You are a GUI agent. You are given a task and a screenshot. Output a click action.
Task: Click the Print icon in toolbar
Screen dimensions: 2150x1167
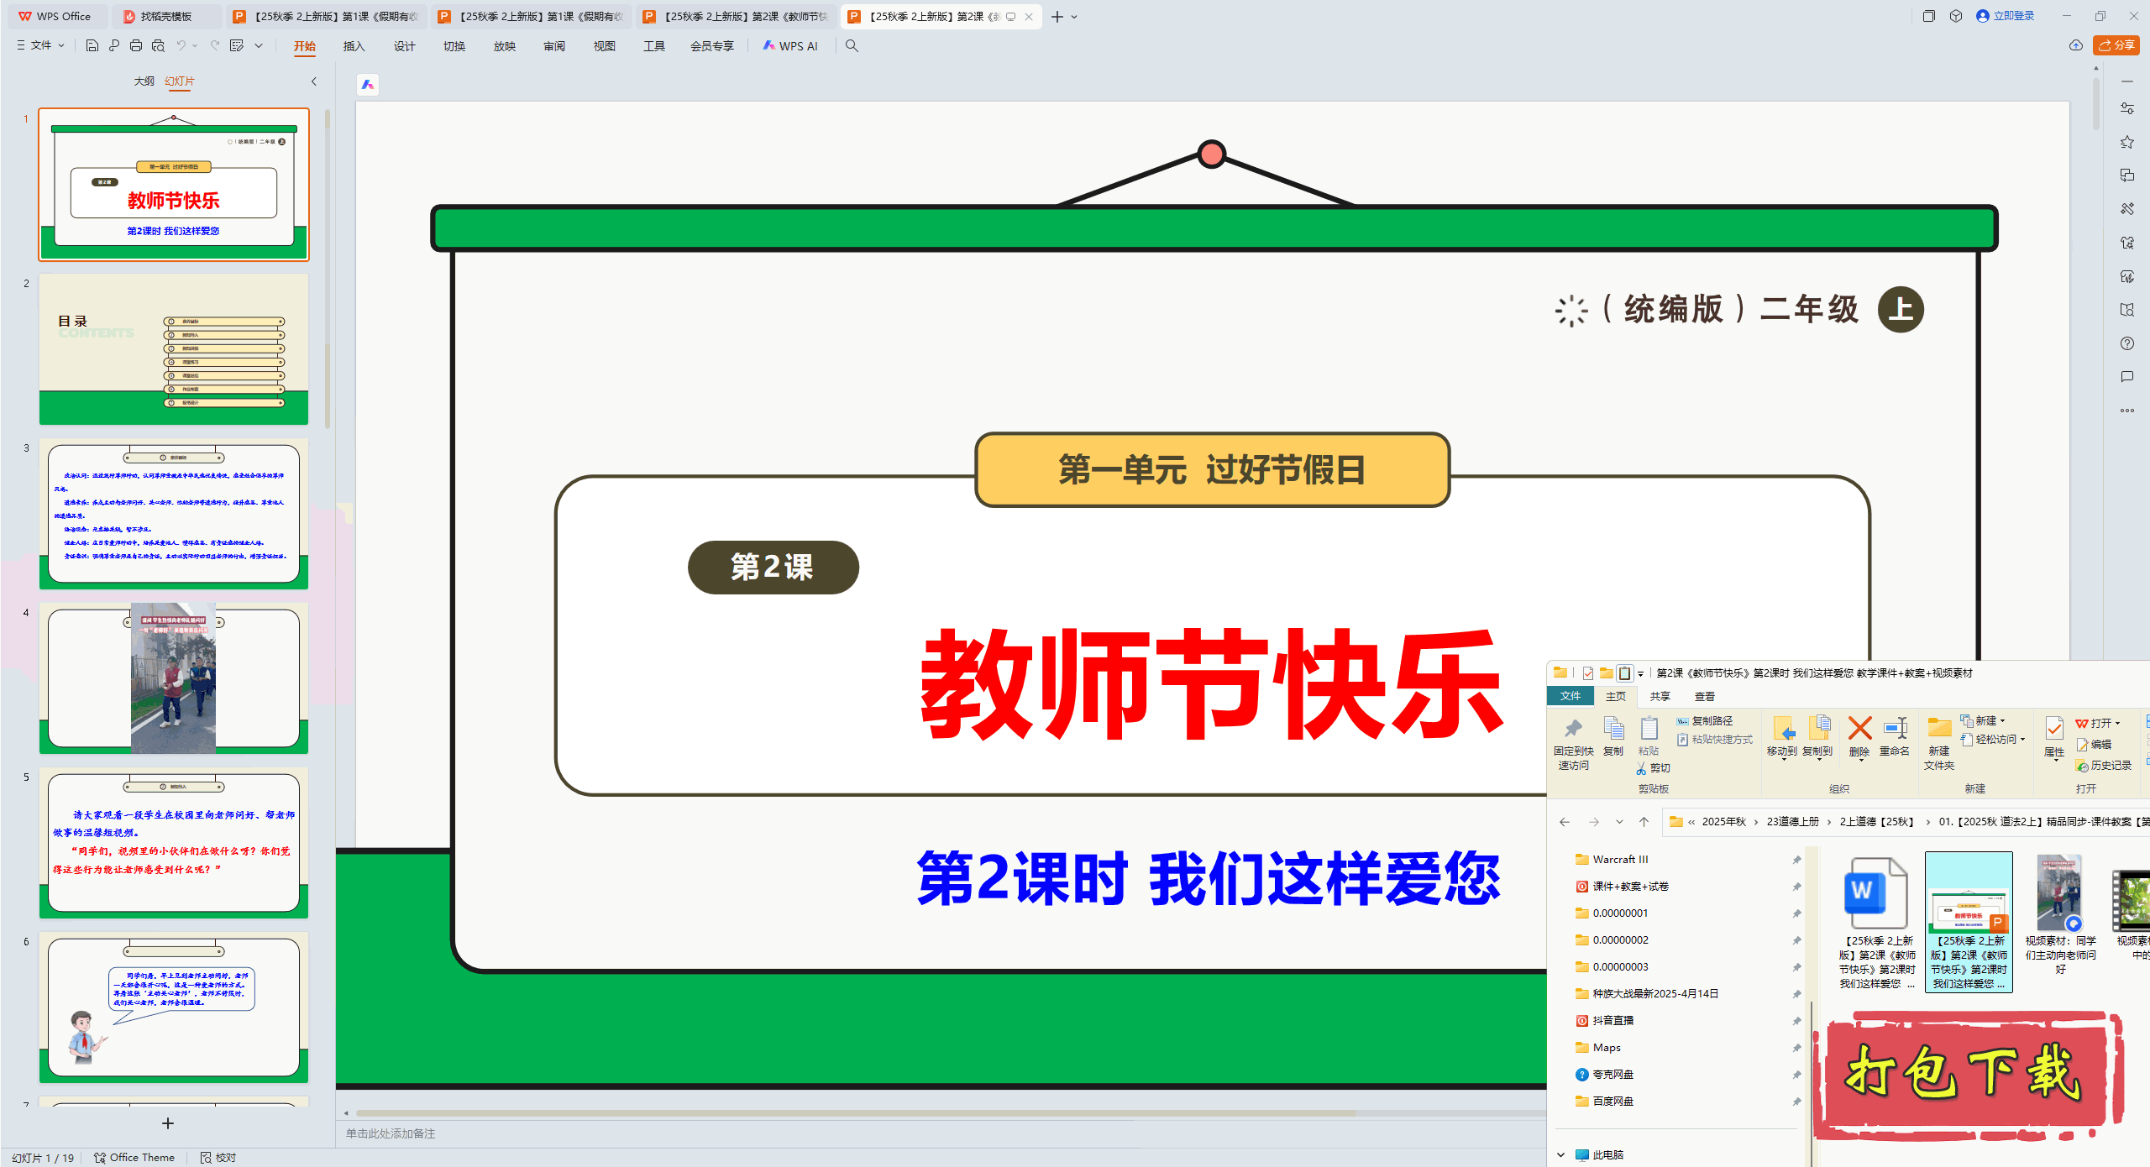click(x=136, y=45)
